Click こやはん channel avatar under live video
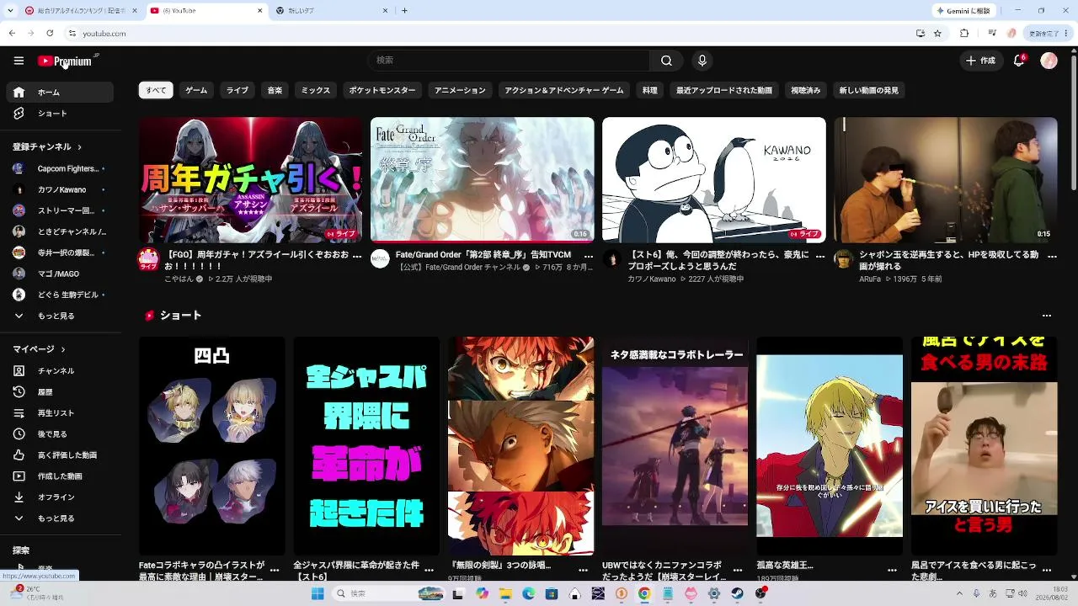This screenshot has width=1078, height=606. pyautogui.click(x=148, y=259)
